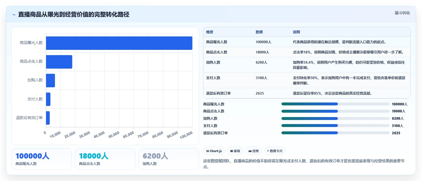
Task: Click the 数据 table column header
Action: pos(259,32)
